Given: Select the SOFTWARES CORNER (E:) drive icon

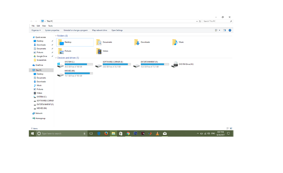Looking at the screenshot, I should (98, 66).
